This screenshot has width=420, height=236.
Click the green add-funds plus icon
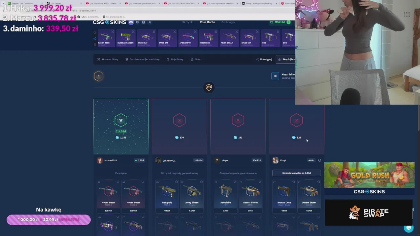pyautogui.click(x=288, y=22)
